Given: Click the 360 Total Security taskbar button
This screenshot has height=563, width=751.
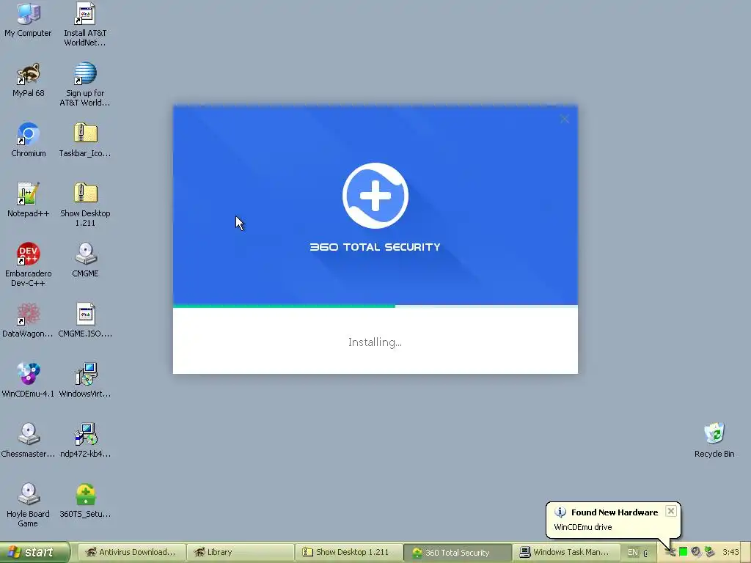Looking at the screenshot, I should pos(457,553).
